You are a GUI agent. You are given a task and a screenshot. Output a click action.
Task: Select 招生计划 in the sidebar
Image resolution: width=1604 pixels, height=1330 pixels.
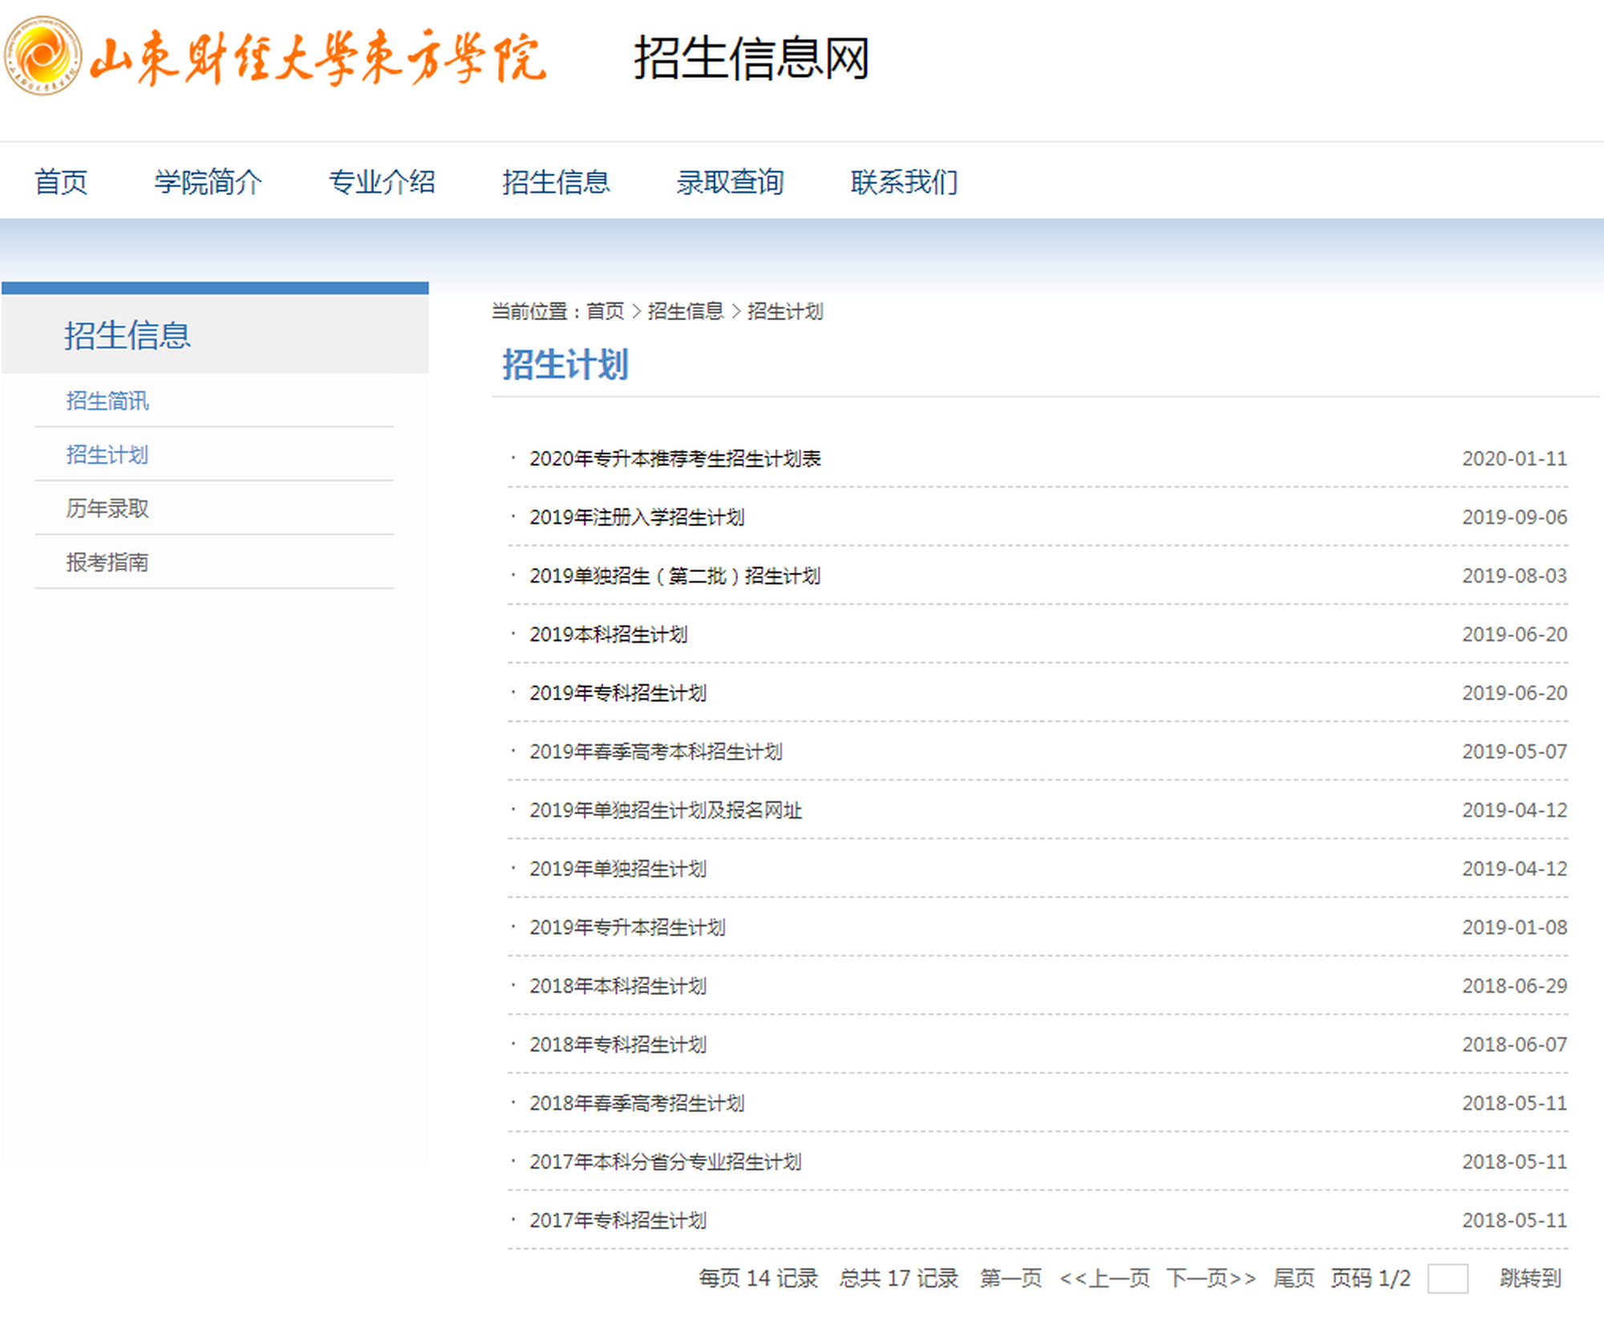point(107,455)
